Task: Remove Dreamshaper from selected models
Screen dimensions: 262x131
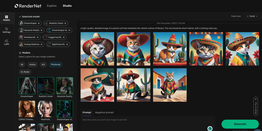Action: tap(39, 23)
